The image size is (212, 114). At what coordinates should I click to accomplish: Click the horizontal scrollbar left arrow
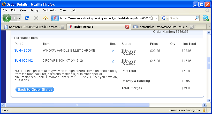pos(3,105)
